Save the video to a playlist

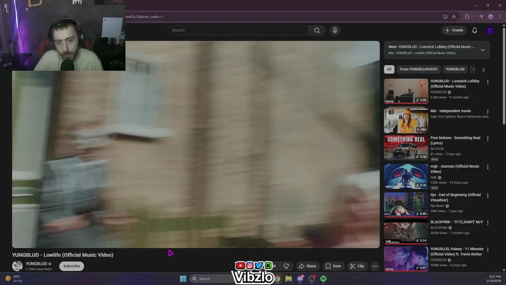click(x=332, y=266)
